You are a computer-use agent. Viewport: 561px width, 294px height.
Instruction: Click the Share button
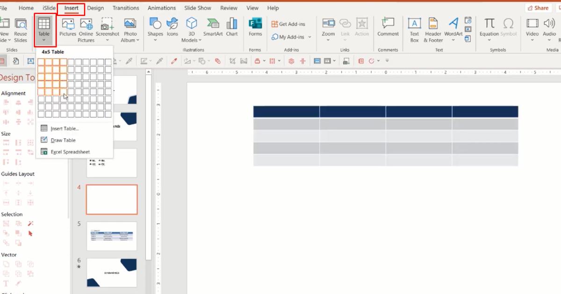538,8
